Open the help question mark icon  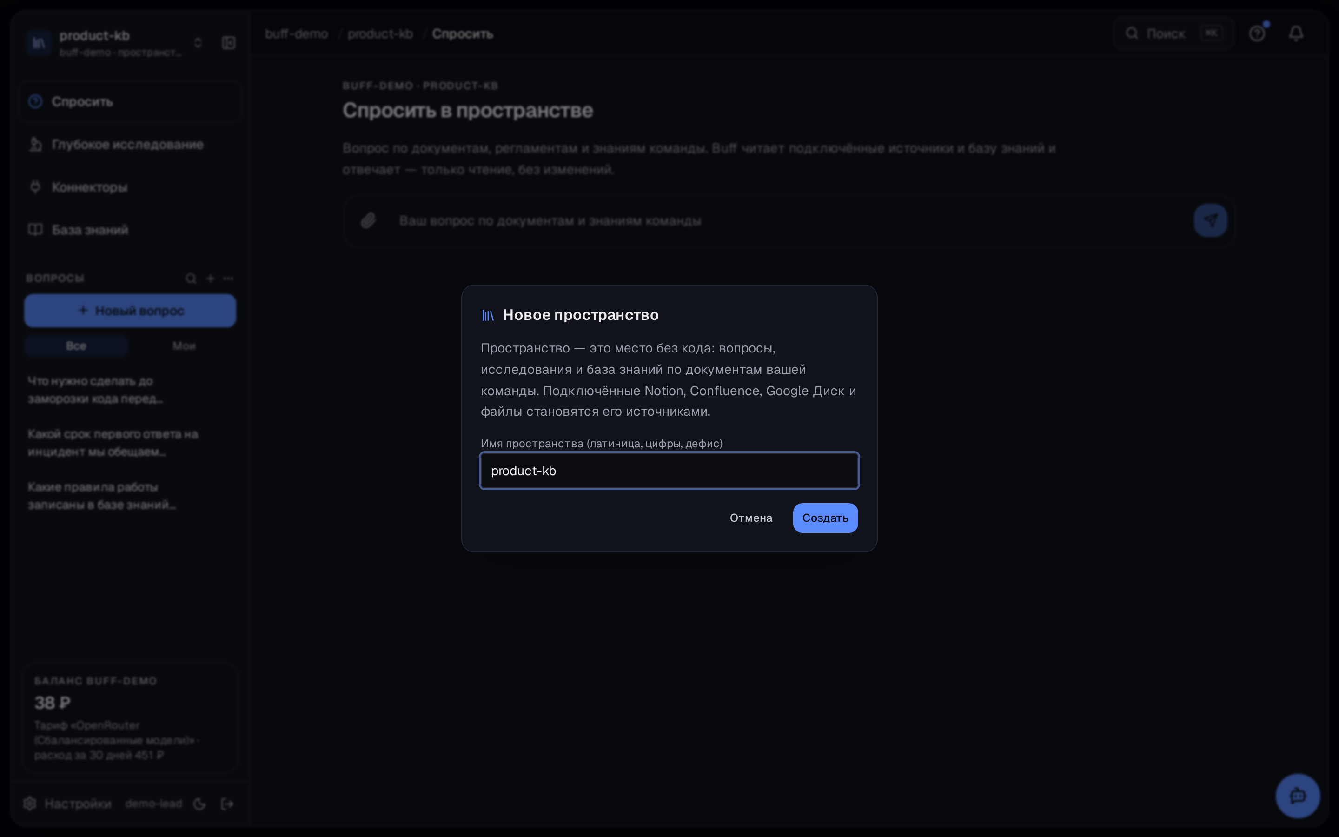pos(1257,34)
